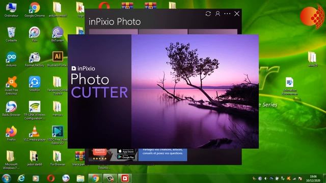
Task: Open Windows Media Player from taskbar
Action: pos(36,178)
